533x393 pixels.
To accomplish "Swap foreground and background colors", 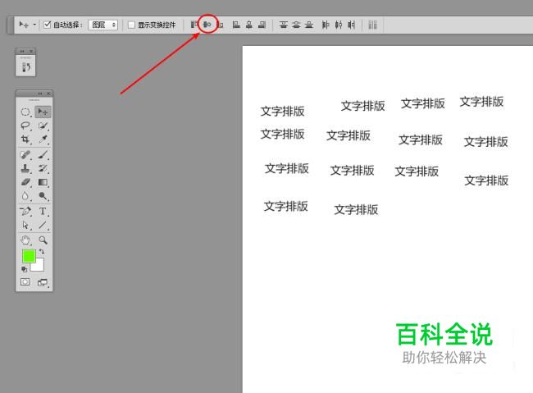I will [x=42, y=252].
